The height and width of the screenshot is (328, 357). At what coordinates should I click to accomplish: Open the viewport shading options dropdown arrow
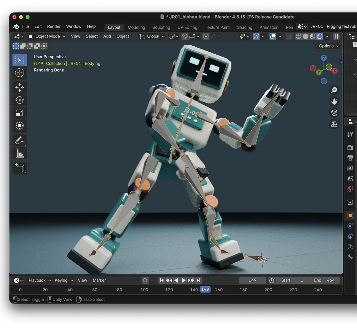tap(327, 36)
